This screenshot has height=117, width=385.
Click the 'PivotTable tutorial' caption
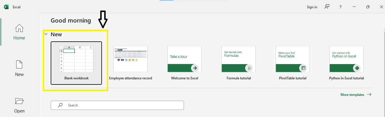293,78
